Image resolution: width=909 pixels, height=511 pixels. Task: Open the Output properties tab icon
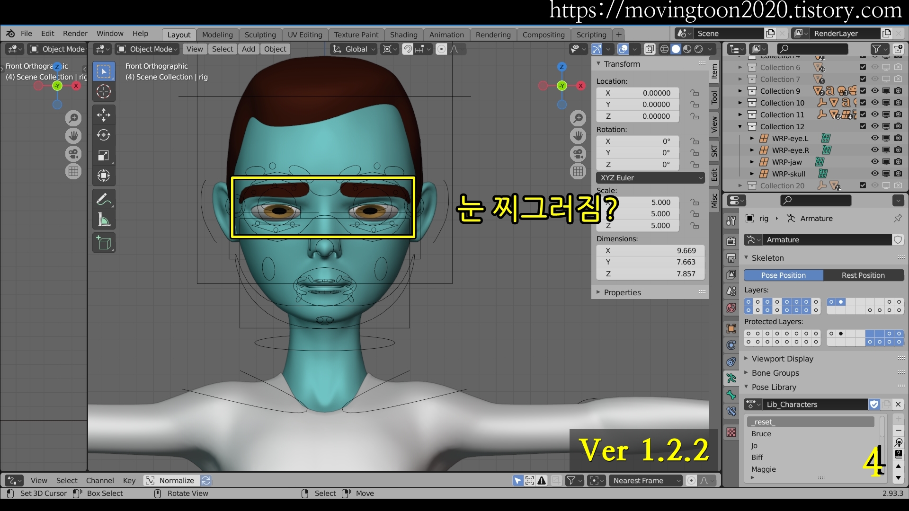point(731,258)
